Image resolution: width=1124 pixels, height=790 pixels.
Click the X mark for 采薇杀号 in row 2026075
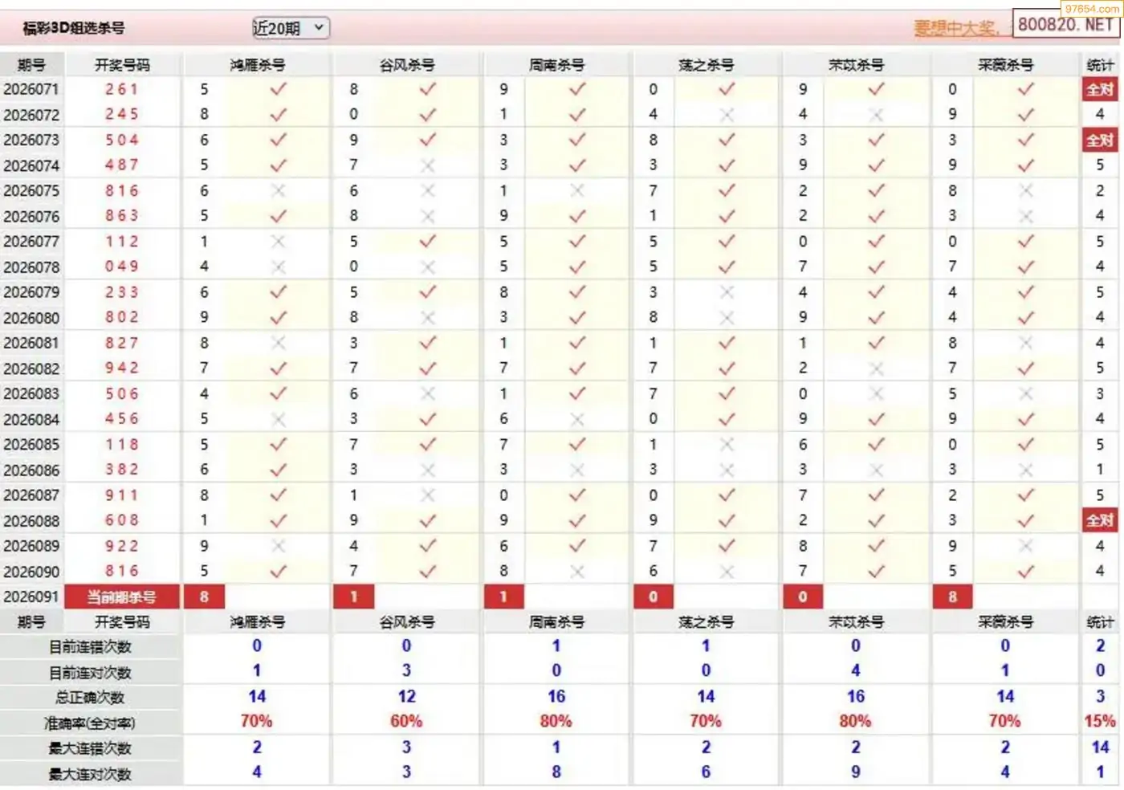(1026, 191)
